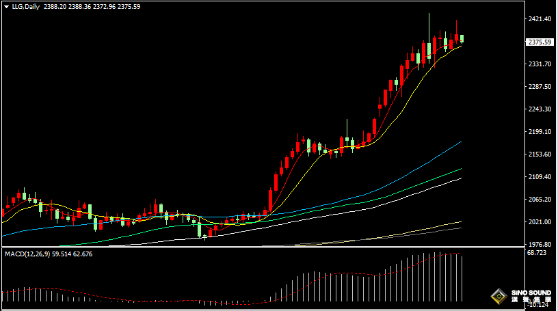The height and width of the screenshot is (311, 558).
Task: Click the candle with the highest upper wick
Action: click(429, 48)
